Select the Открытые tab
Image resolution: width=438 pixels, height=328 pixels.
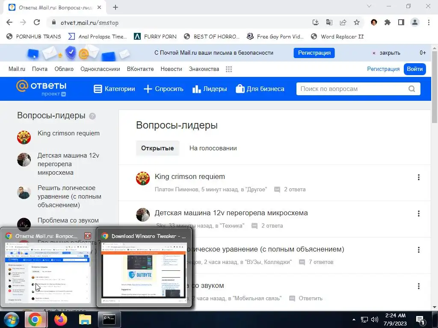click(157, 148)
